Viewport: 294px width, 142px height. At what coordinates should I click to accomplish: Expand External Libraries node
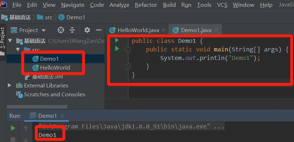[10, 85]
